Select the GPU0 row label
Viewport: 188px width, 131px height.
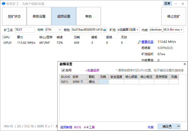point(8,43)
